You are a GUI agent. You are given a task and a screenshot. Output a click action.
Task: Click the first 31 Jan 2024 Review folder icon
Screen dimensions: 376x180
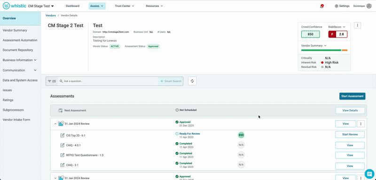point(61,124)
